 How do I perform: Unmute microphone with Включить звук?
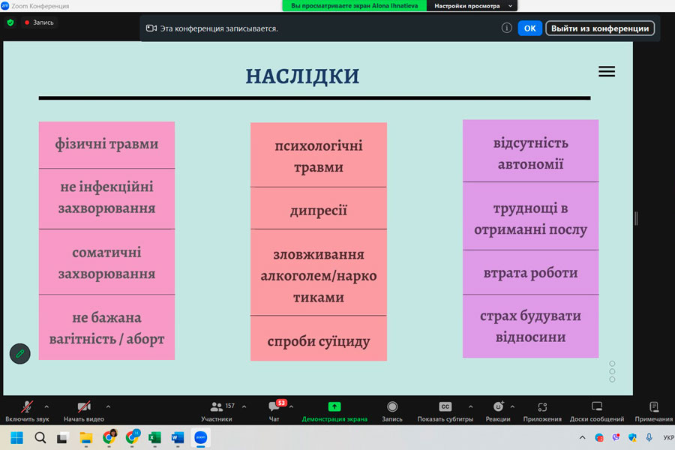click(27, 410)
